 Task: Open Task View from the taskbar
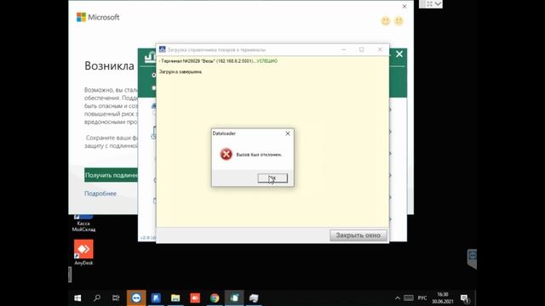(116, 298)
